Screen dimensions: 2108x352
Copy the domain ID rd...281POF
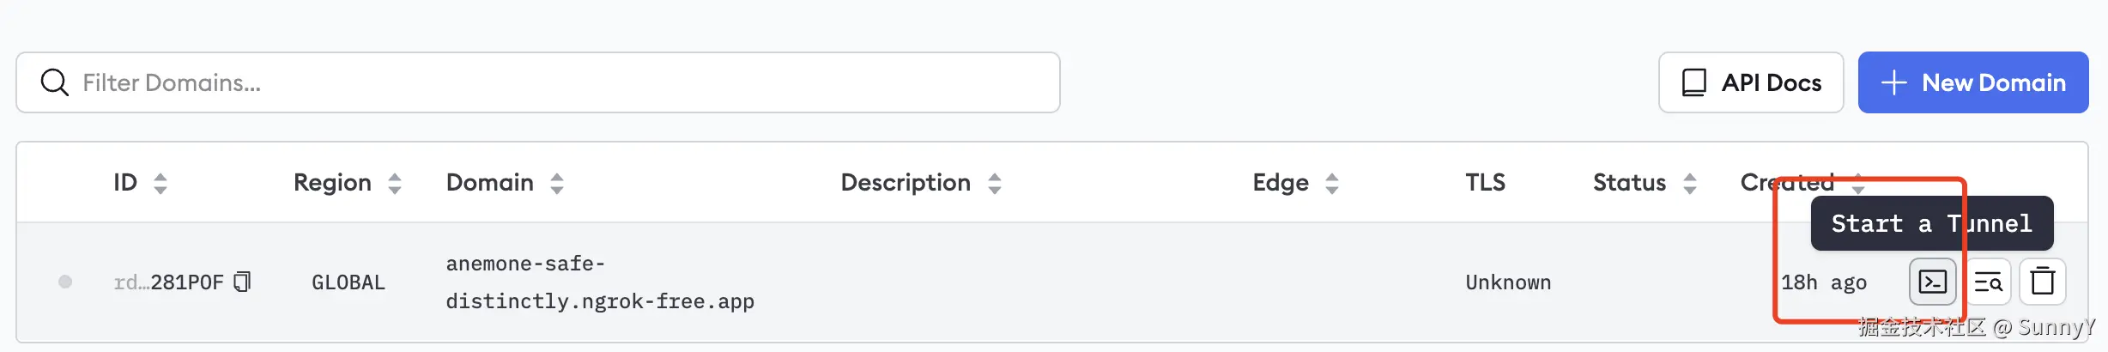(243, 282)
